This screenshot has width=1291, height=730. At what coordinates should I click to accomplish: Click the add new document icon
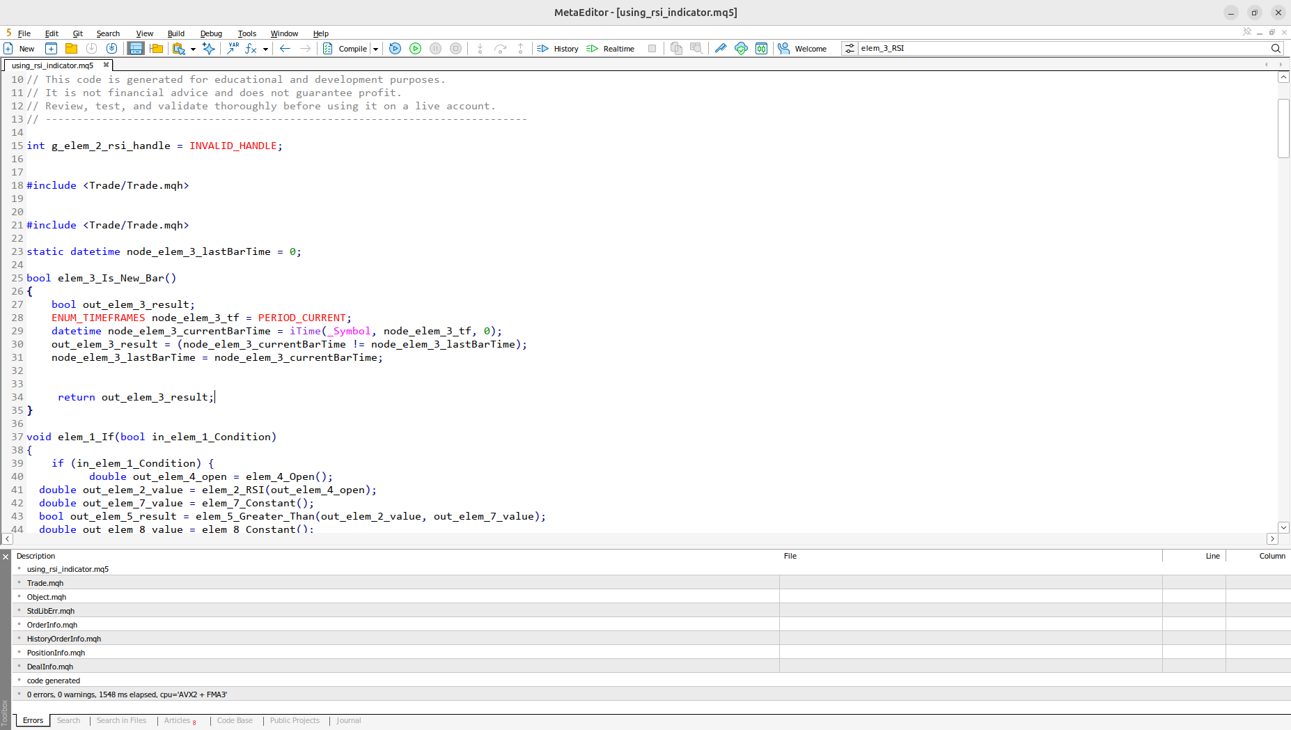coord(51,48)
